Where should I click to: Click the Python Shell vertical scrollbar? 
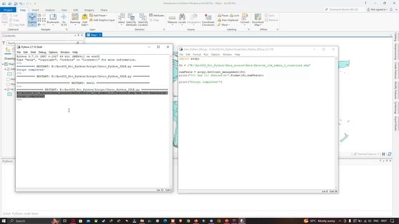pos(171,121)
